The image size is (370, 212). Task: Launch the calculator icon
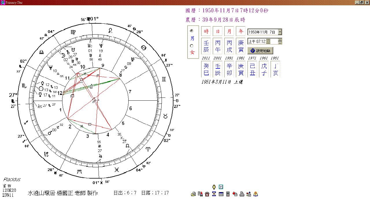tap(228, 194)
